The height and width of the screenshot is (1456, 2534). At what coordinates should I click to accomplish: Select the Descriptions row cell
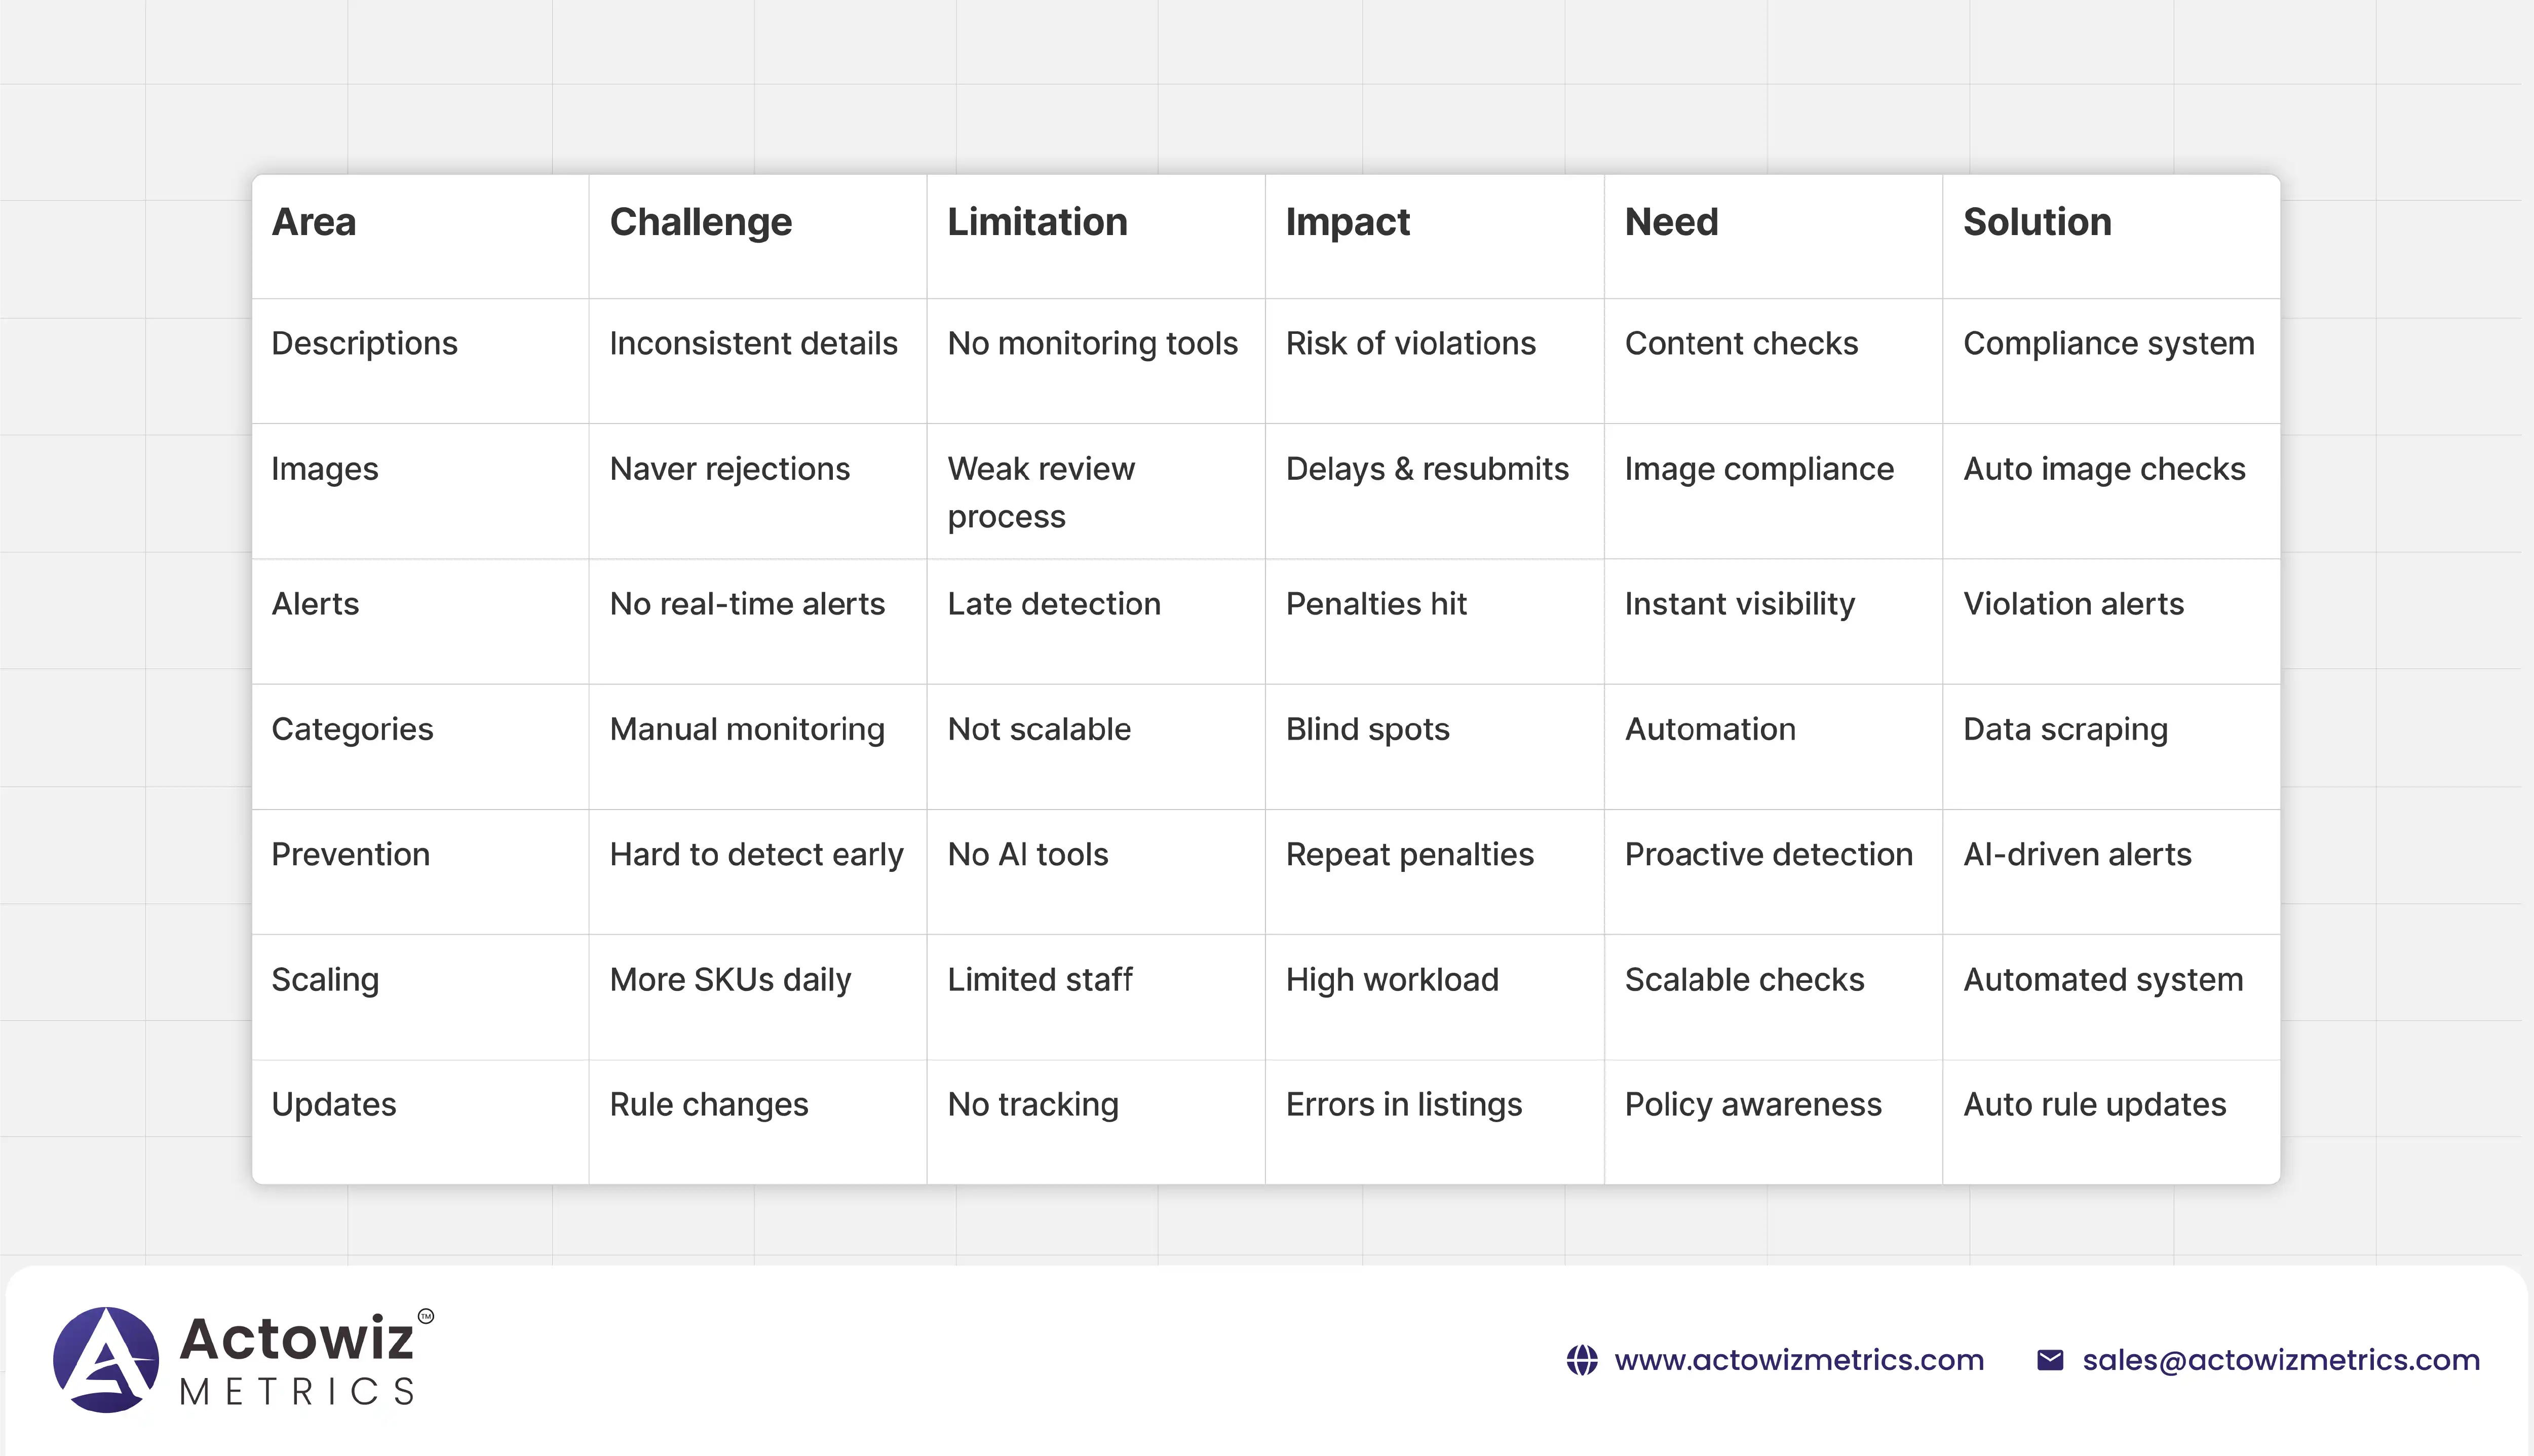(364, 343)
